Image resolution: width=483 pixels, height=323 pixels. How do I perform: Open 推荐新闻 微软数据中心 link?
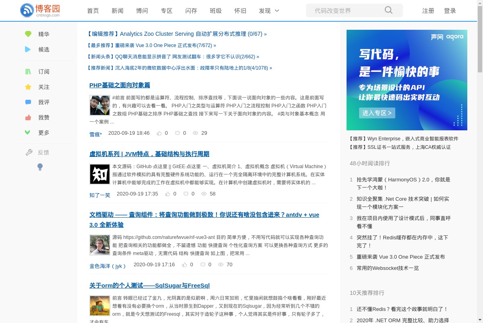pyautogui.click(x=180, y=68)
